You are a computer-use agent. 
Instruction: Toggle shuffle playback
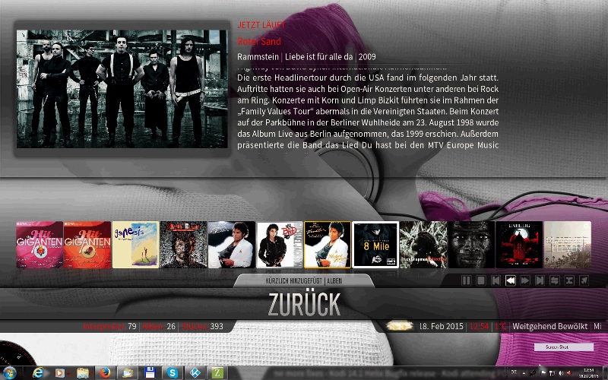569,280
